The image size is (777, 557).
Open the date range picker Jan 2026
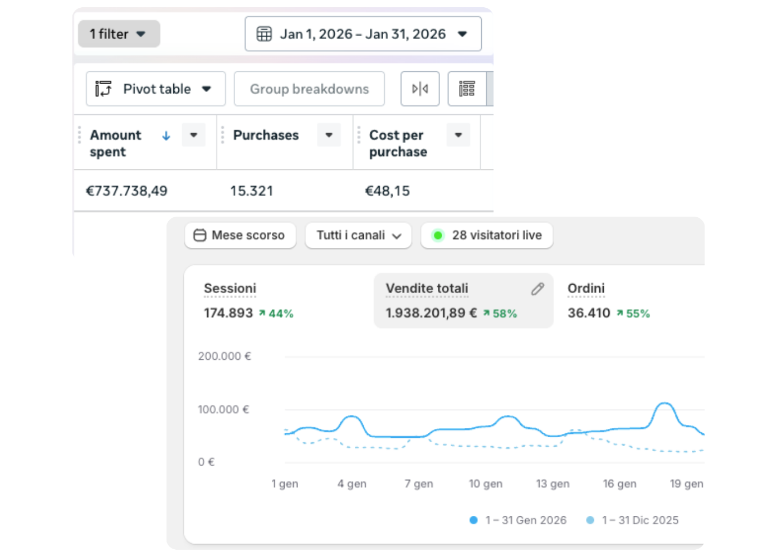(x=363, y=34)
